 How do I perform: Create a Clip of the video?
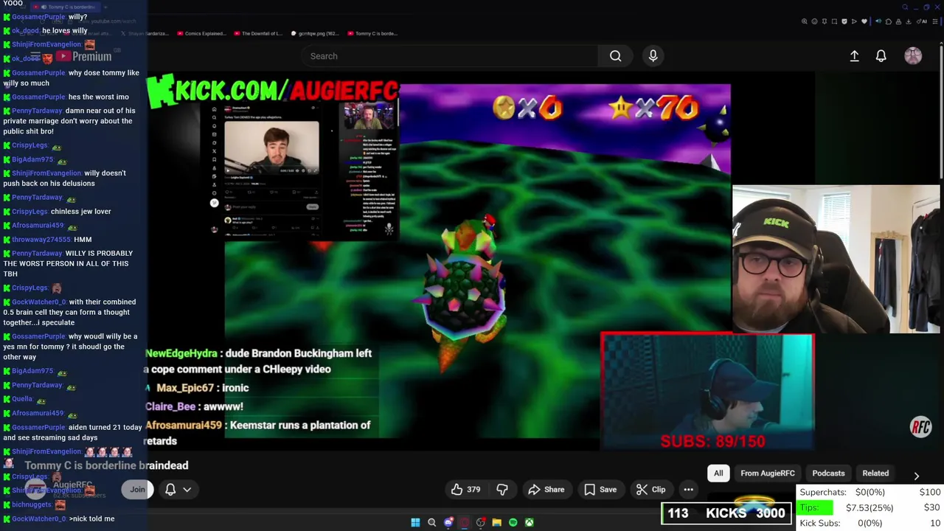[x=650, y=489]
